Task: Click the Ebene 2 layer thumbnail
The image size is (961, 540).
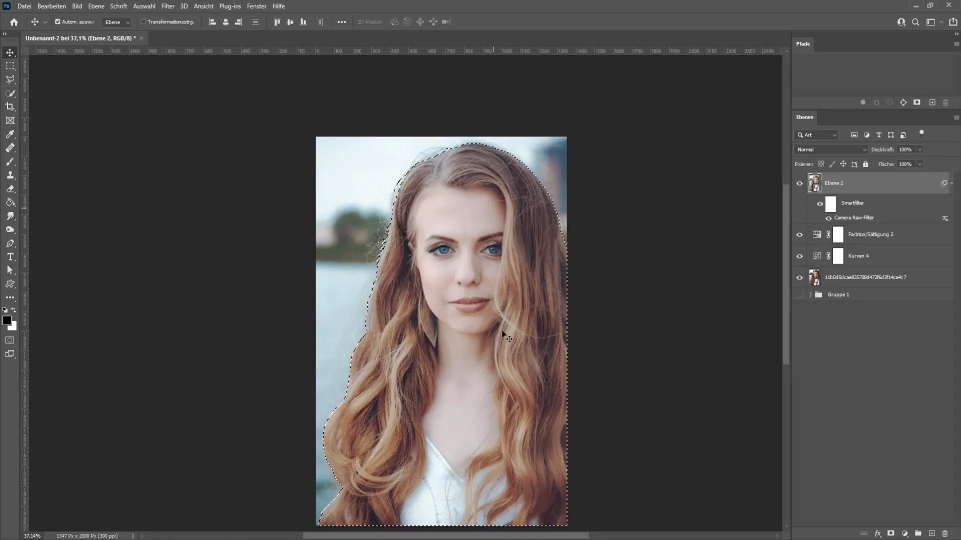Action: pyautogui.click(x=814, y=182)
